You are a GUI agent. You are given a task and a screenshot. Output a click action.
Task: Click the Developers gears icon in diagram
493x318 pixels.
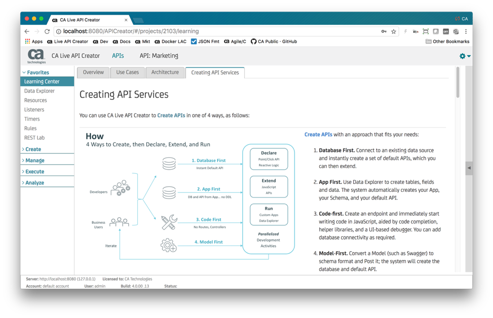pyautogui.click(x=121, y=188)
